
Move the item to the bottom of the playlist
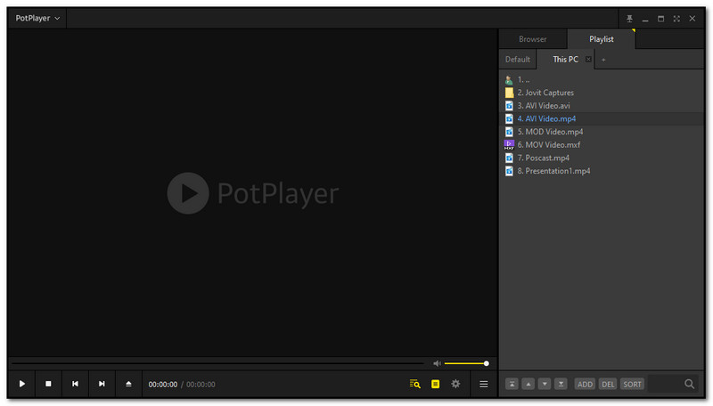tap(561, 385)
